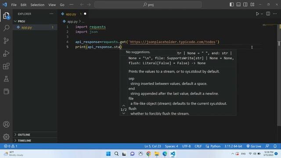The image size is (281, 158).
Task: Click the proj command center search box
Action: coord(148,5)
